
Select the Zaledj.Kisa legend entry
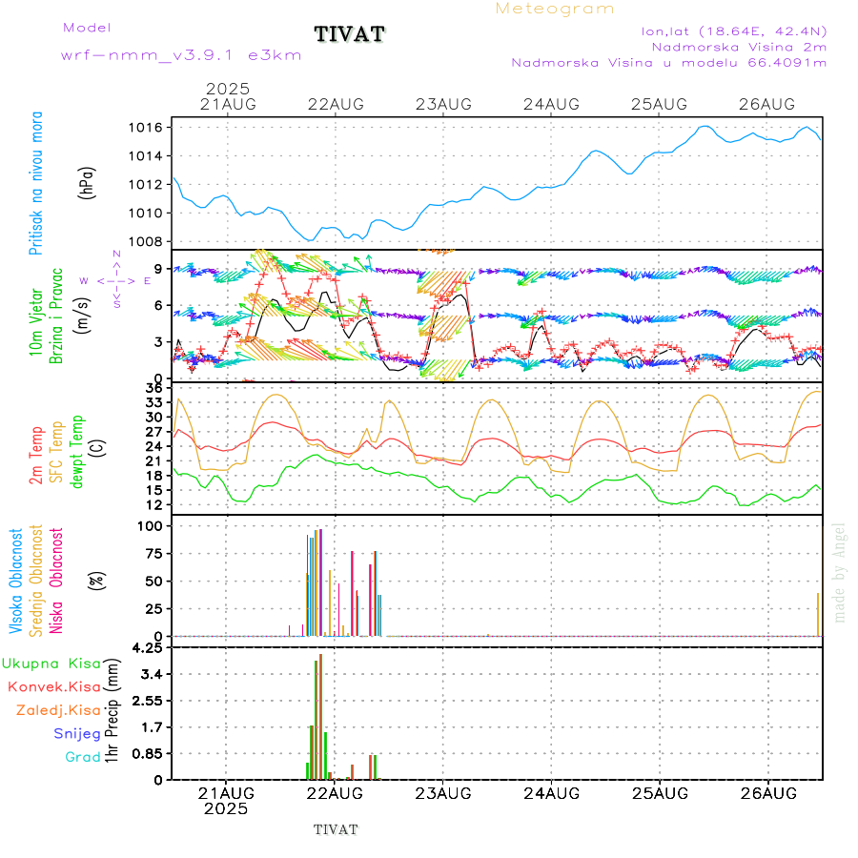coord(58,709)
